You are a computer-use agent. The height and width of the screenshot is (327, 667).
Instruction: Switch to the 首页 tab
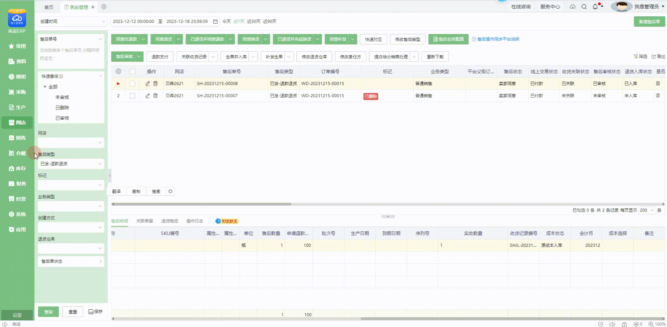pos(49,7)
